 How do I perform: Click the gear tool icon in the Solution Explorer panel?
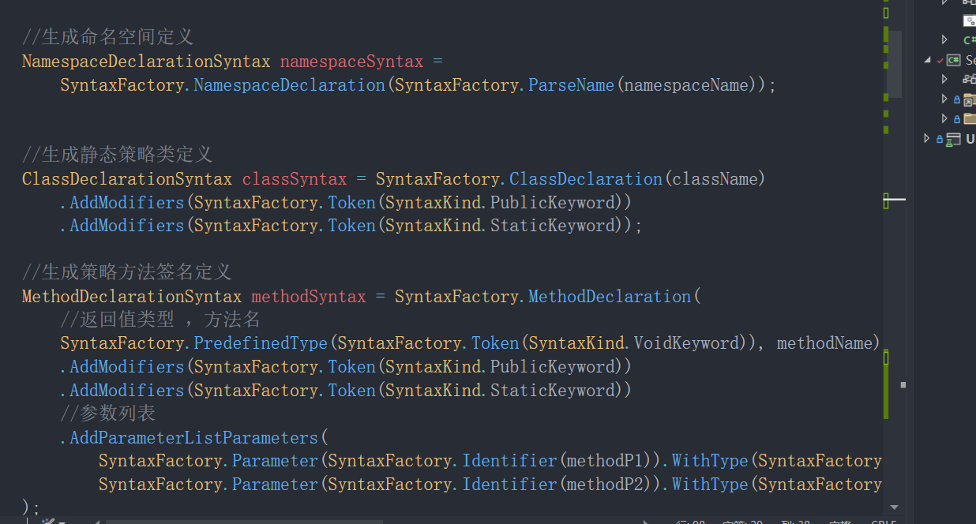point(970,21)
